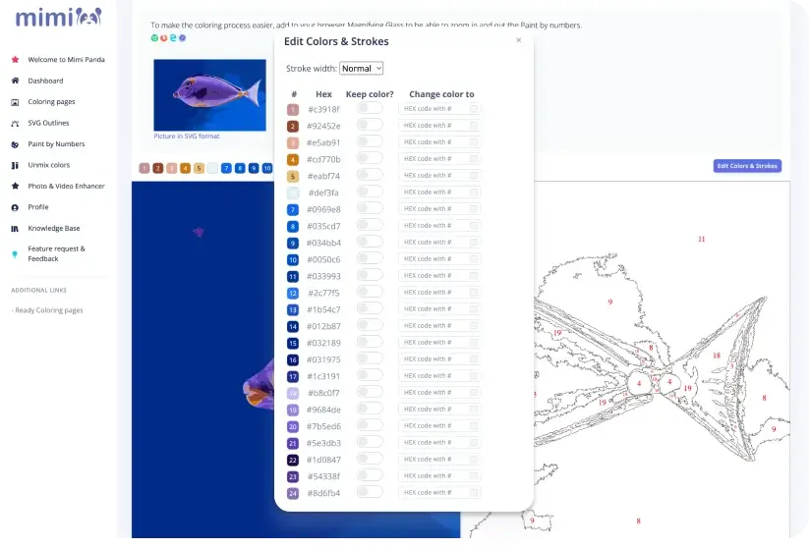Click the Dashboard home icon in sidebar
The width and height of the screenshot is (809, 549).
[x=15, y=81]
